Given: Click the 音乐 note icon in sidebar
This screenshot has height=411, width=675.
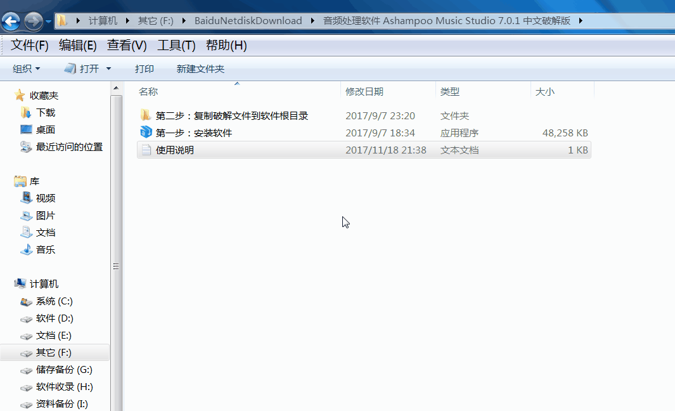Looking at the screenshot, I should click(x=27, y=249).
